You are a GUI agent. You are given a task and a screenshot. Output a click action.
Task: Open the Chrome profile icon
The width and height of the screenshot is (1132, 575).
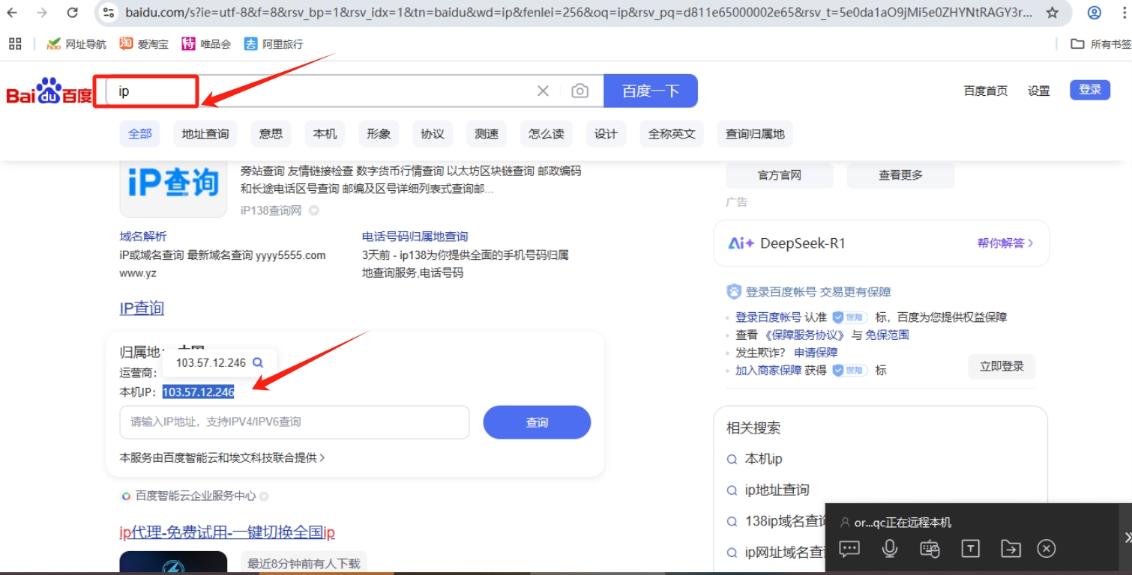tap(1094, 13)
